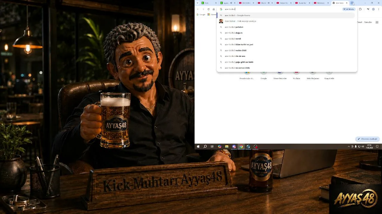This screenshot has width=382, height=214.
Task: Open the notification center icon
Action: tap(377, 147)
